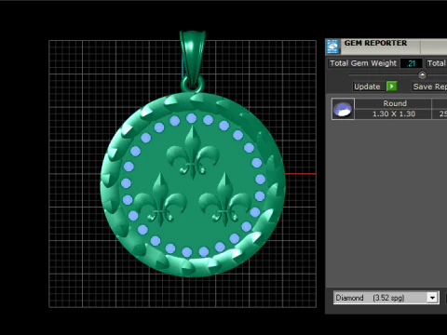
Task: Click the Update button label
Action: coord(367,87)
